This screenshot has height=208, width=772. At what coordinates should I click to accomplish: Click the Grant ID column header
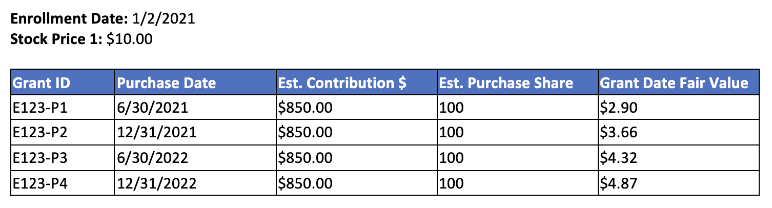tap(62, 82)
